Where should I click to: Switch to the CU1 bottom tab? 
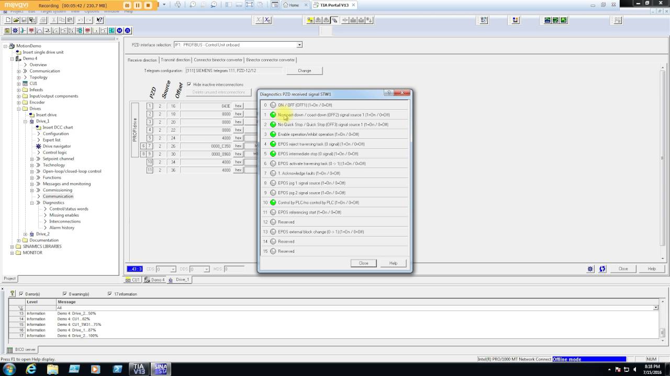pos(133,280)
